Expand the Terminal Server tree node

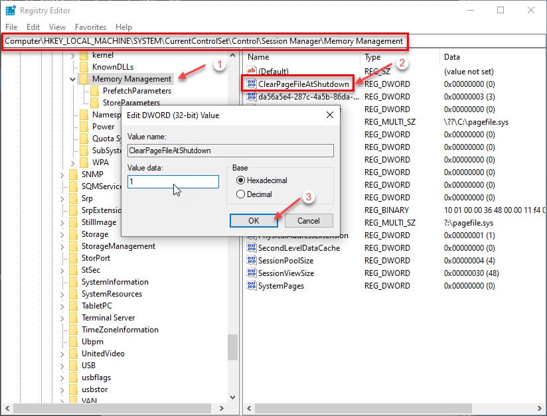62,318
